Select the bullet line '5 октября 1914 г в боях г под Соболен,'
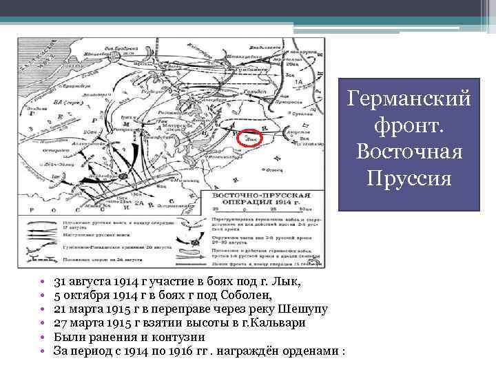Screen dimensions: 496x372 tap(163, 295)
